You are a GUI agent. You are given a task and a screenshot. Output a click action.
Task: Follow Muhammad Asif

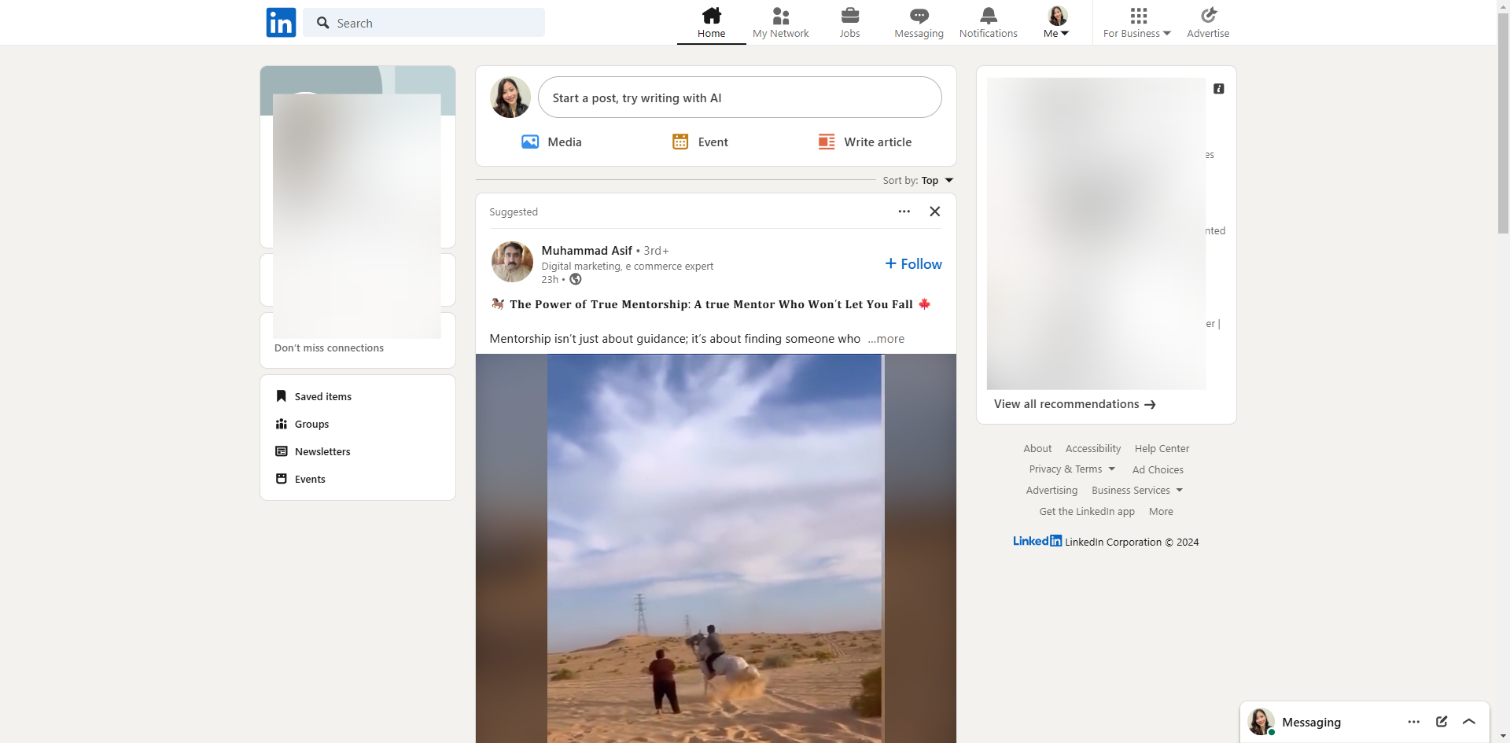(x=913, y=264)
